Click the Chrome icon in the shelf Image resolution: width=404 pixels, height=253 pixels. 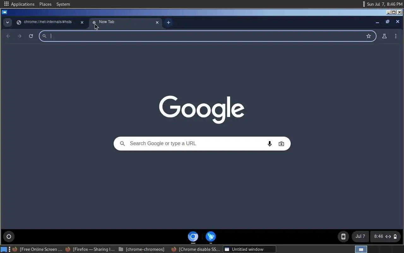193,237
